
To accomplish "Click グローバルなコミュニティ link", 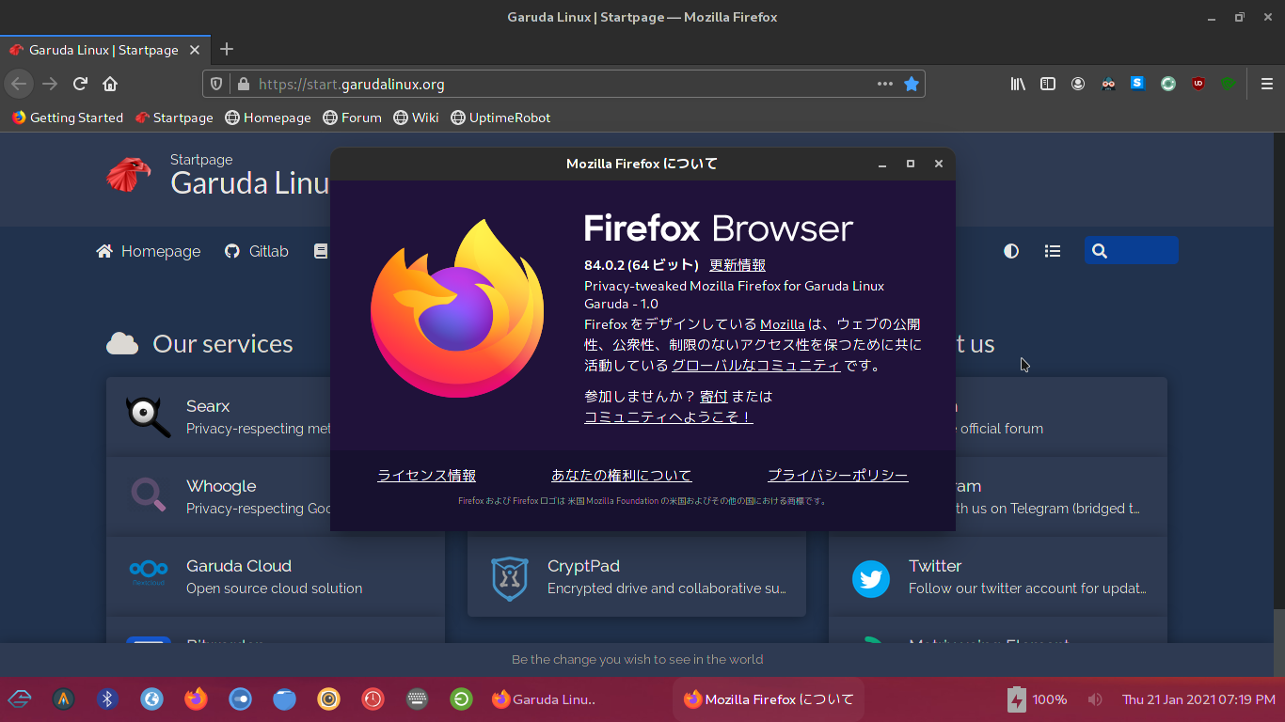I will tap(755, 366).
